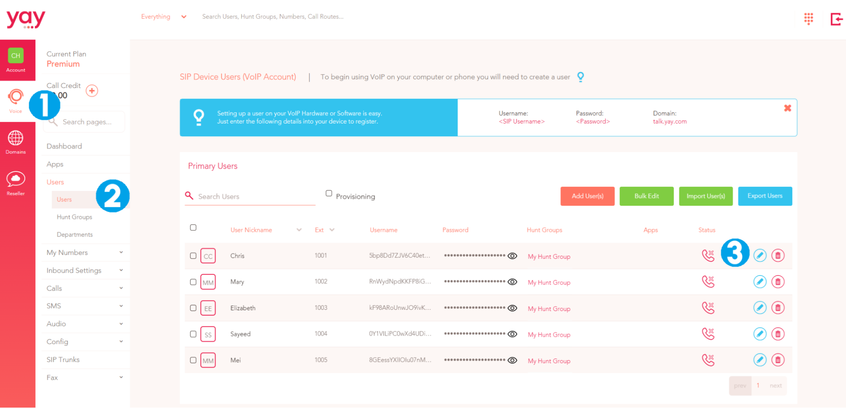The height and width of the screenshot is (408, 846).
Task: Expand the Config menu section
Action: [x=121, y=341]
